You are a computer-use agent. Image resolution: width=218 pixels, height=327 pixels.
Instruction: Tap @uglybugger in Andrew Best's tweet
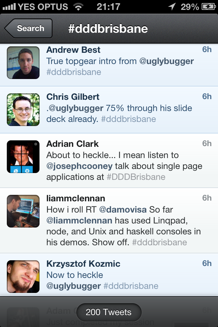167,61
